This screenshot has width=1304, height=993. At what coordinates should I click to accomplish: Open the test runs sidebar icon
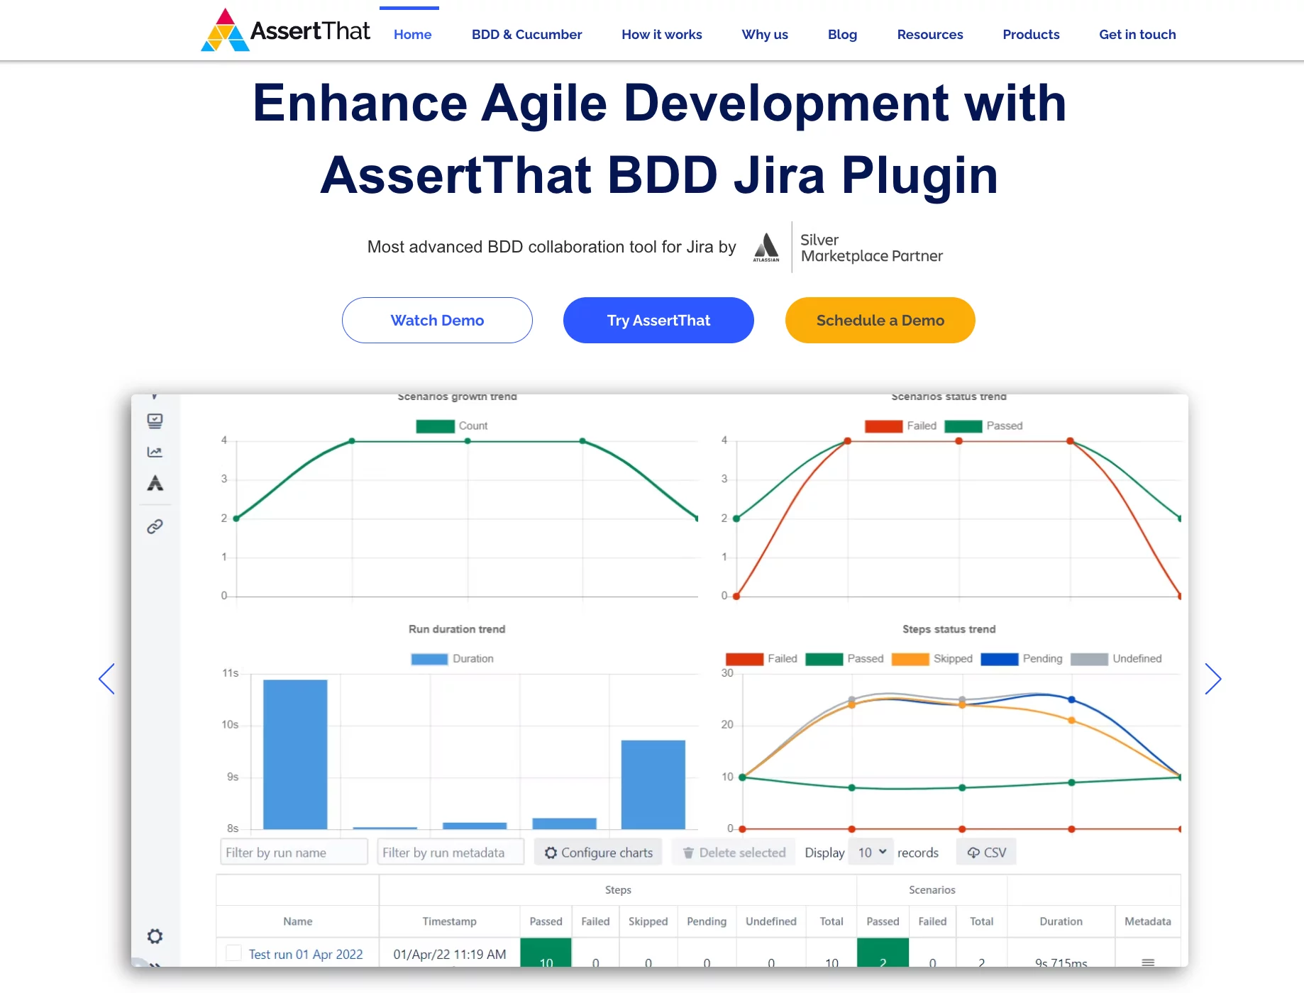pyautogui.click(x=155, y=421)
